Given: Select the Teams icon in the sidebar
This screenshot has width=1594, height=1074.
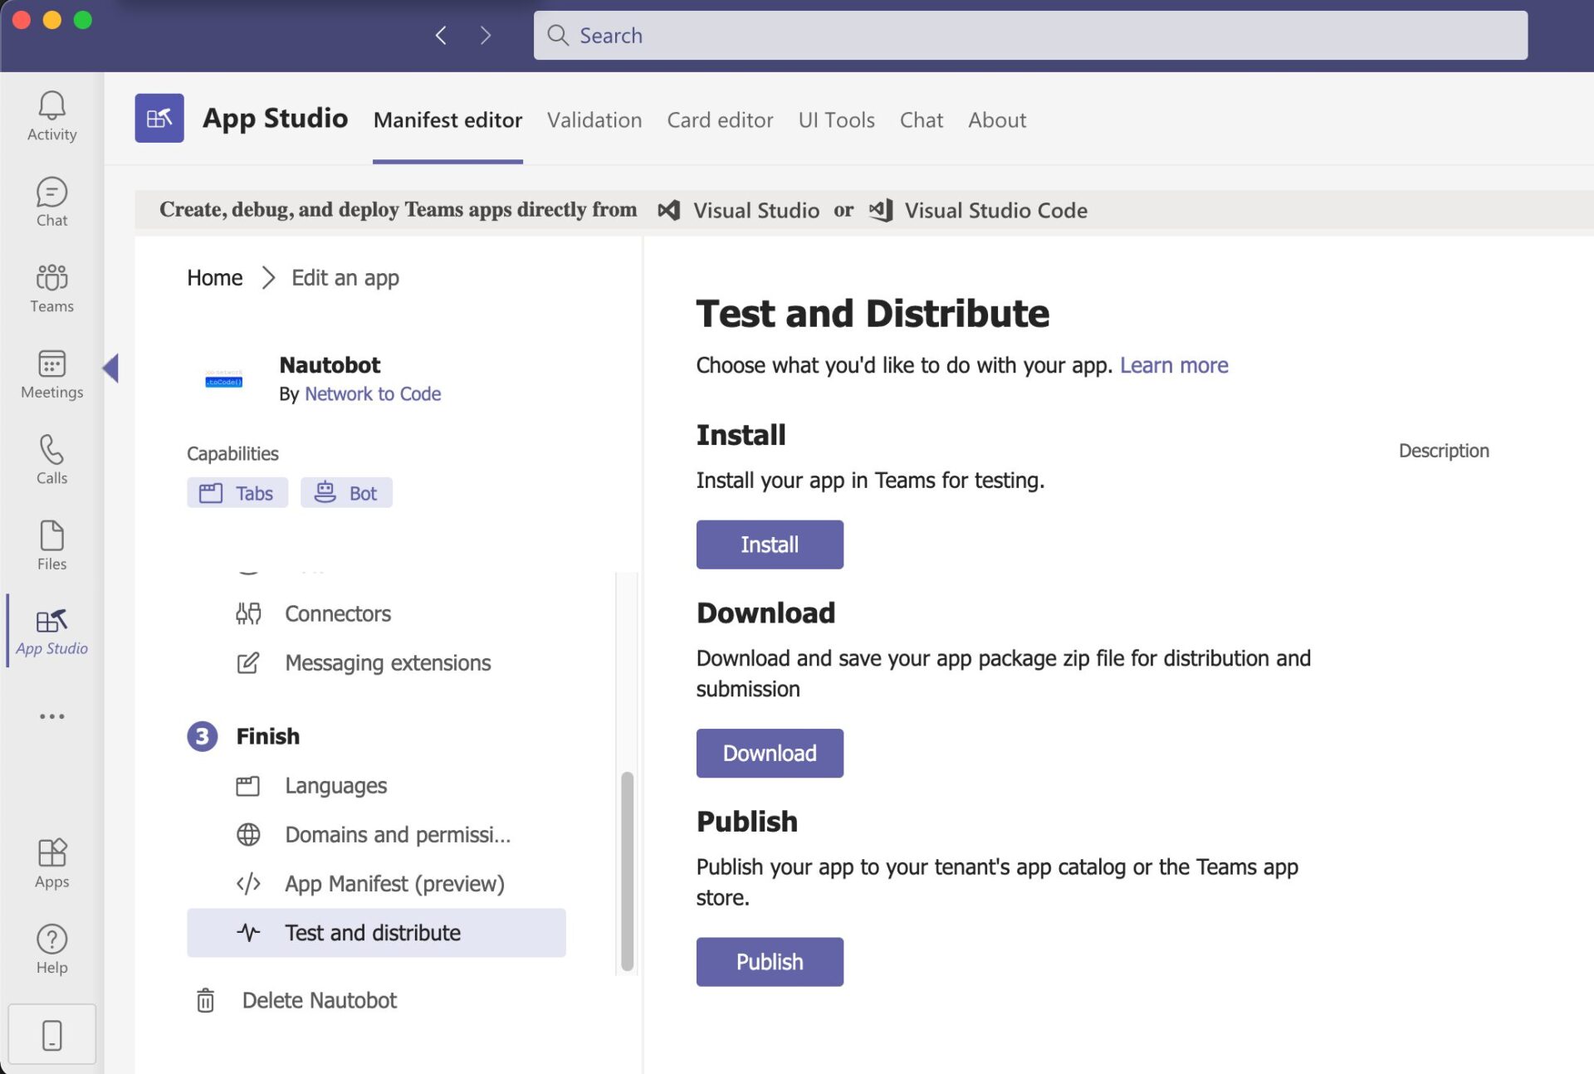Looking at the screenshot, I should pos(51,288).
